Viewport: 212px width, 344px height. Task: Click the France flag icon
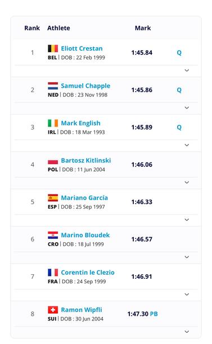click(53, 273)
